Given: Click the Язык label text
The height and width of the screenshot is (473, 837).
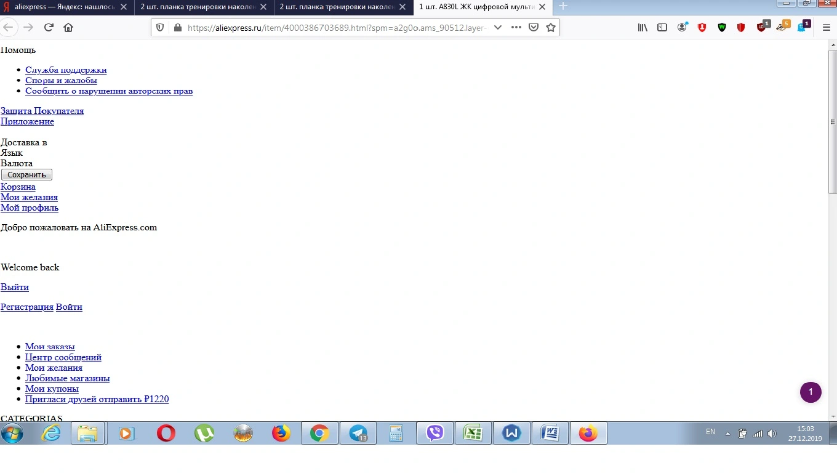Looking at the screenshot, I should pyautogui.click(x=12, y=153).
